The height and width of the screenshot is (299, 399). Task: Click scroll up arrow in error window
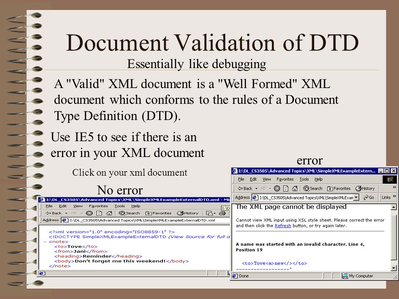tap(394, 207)
